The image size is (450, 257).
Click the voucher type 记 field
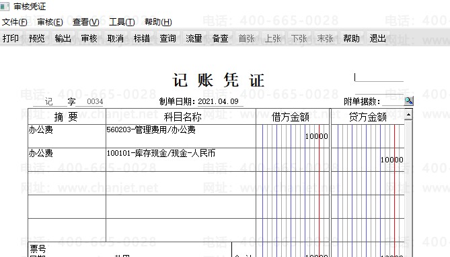pyautogui.click(x=49, y=101)
